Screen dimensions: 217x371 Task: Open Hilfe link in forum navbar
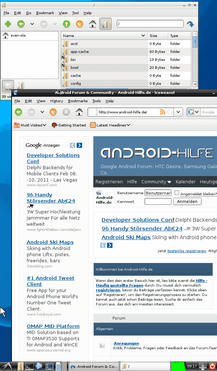point(132,182)
